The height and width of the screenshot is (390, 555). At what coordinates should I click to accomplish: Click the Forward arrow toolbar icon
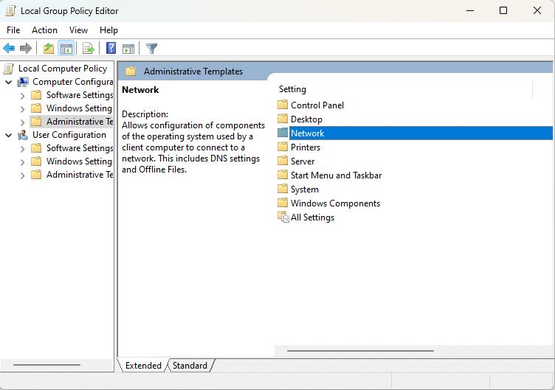pyautogui.click(x=26, y=49)
